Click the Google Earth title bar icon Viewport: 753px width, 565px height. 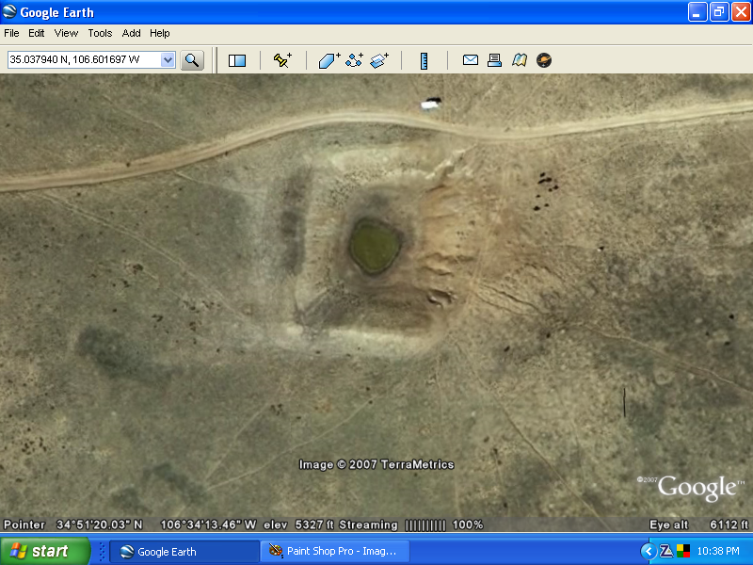(9, 11)
